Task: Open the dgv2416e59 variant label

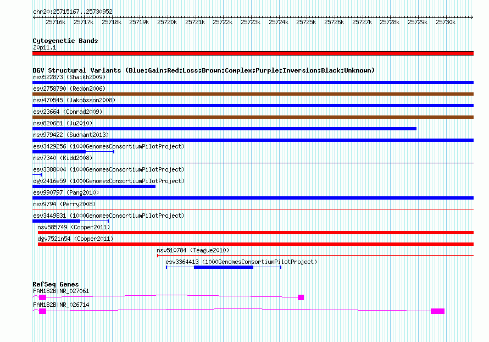Action: pyautogui.click(x=109, y=181)
